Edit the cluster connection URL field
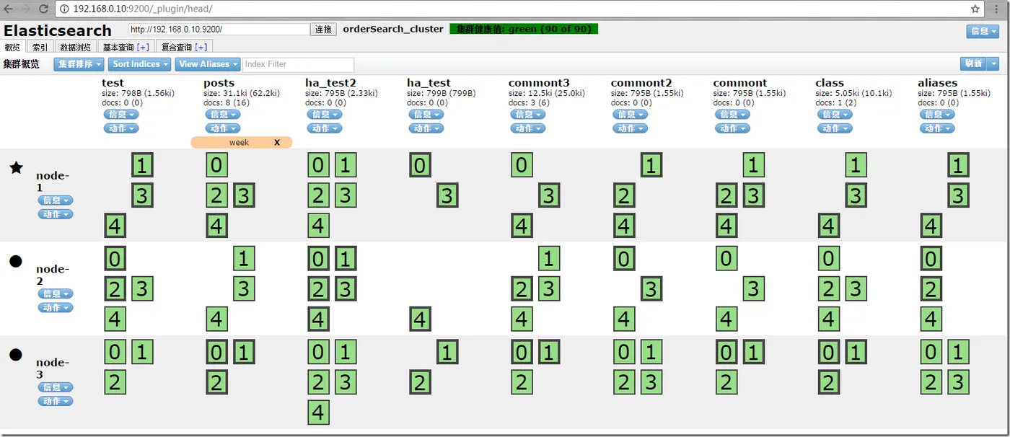 (x=219, y=30)
